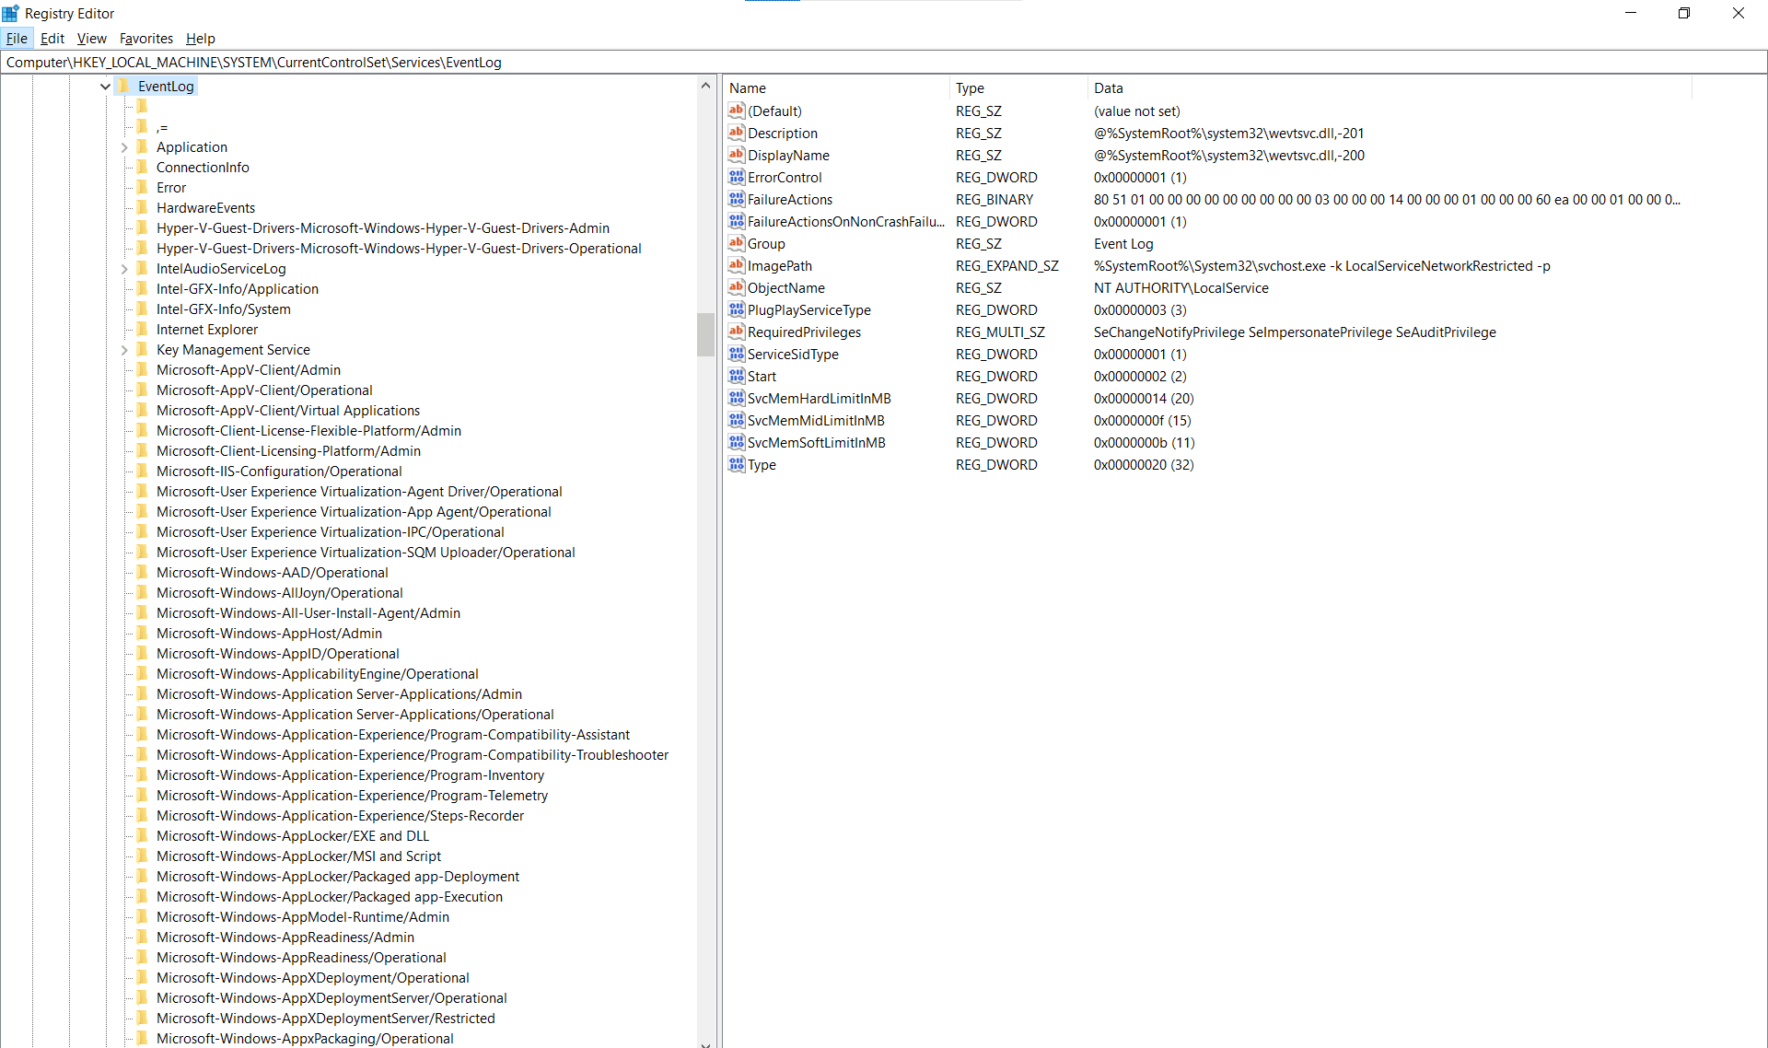Collapse the EventLog tree node

point(105,87)
